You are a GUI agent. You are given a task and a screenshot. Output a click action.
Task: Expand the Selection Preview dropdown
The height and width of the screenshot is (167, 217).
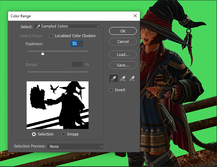pyautogui.click(x=75, y=146)
